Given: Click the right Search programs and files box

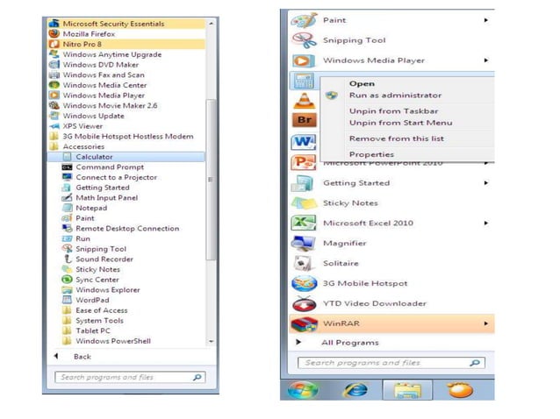Looking at the screenshot, I should (x=391, y=363).
